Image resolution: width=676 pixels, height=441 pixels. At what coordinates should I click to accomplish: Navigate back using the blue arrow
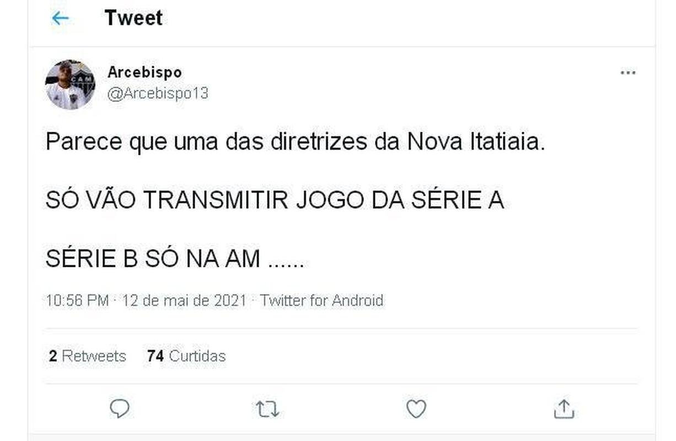click(60, 17)
